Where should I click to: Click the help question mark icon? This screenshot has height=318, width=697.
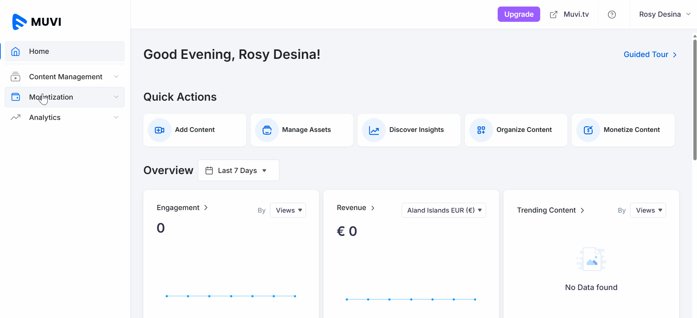[612, 15]
